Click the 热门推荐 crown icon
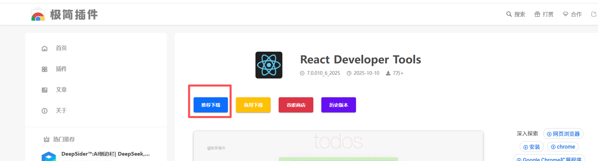The height and width of the screenshot is (161, 598). click(x=46, y=139)
